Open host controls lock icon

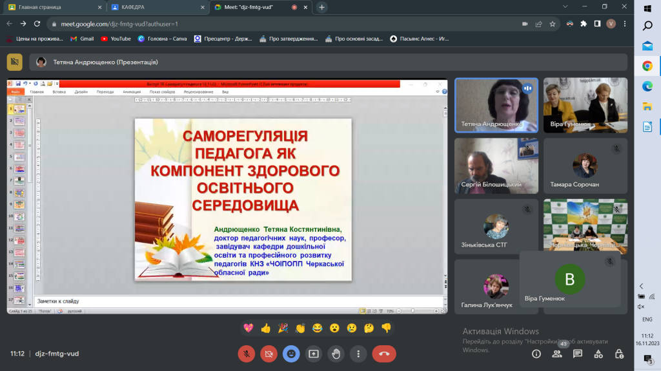click(619, 354)
